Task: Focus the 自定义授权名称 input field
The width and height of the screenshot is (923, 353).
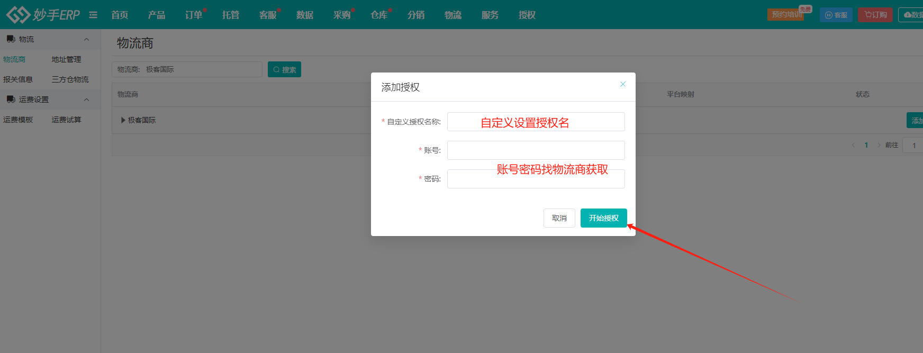Action: tap(536, 122)
